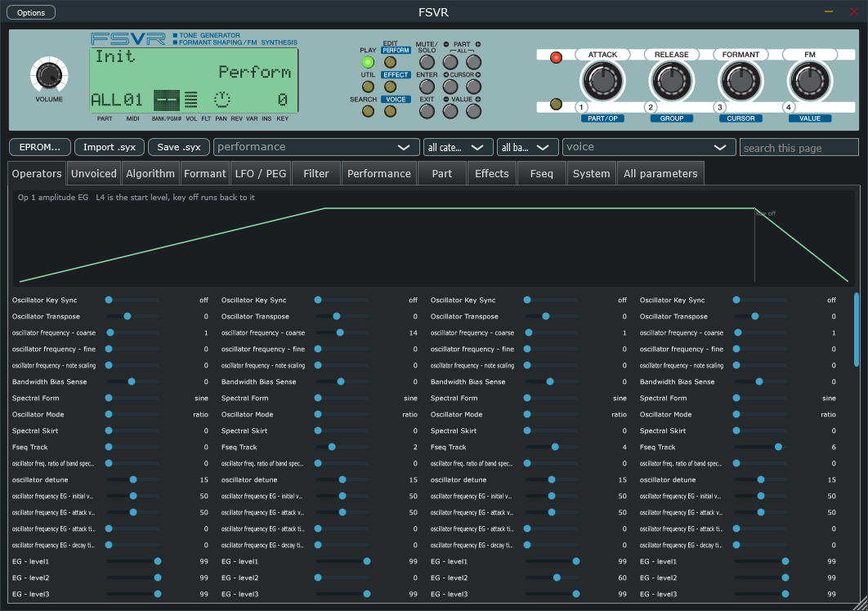The height and width of the screenshot is (611, 868).
Task: Click the VOLUME knob
Action: 49,75
